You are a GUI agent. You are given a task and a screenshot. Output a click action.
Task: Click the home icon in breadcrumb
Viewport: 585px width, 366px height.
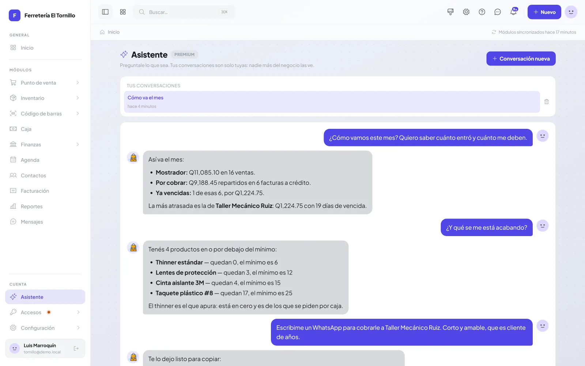point(102,32)
